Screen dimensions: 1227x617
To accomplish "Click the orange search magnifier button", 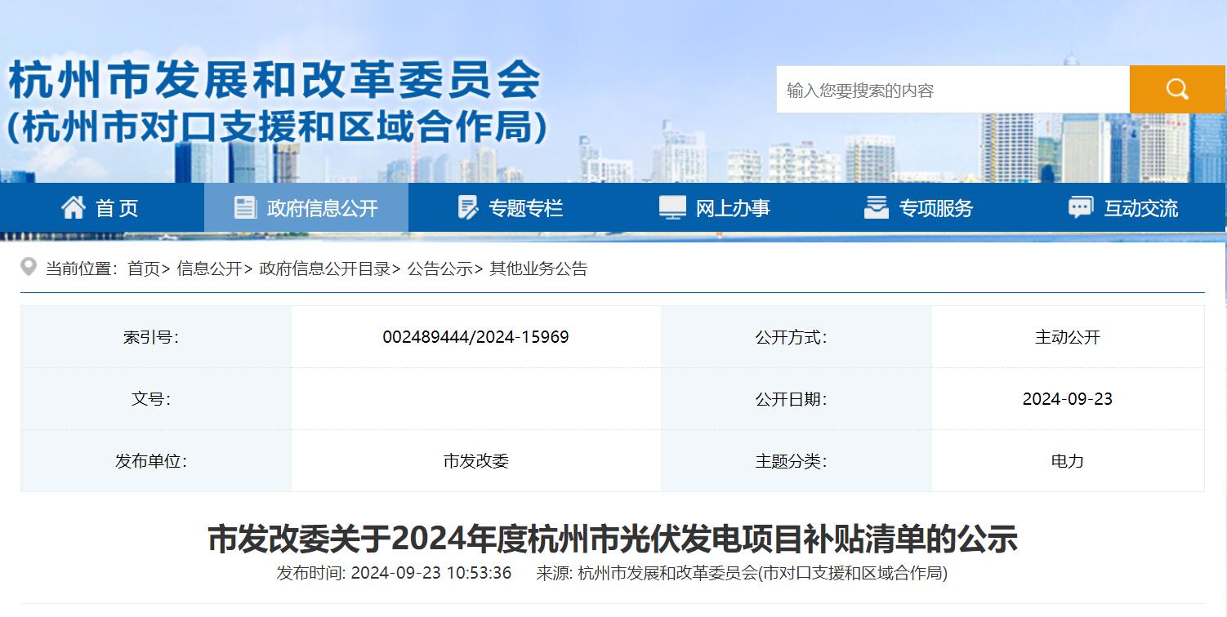I will [x=1176, y=90].
